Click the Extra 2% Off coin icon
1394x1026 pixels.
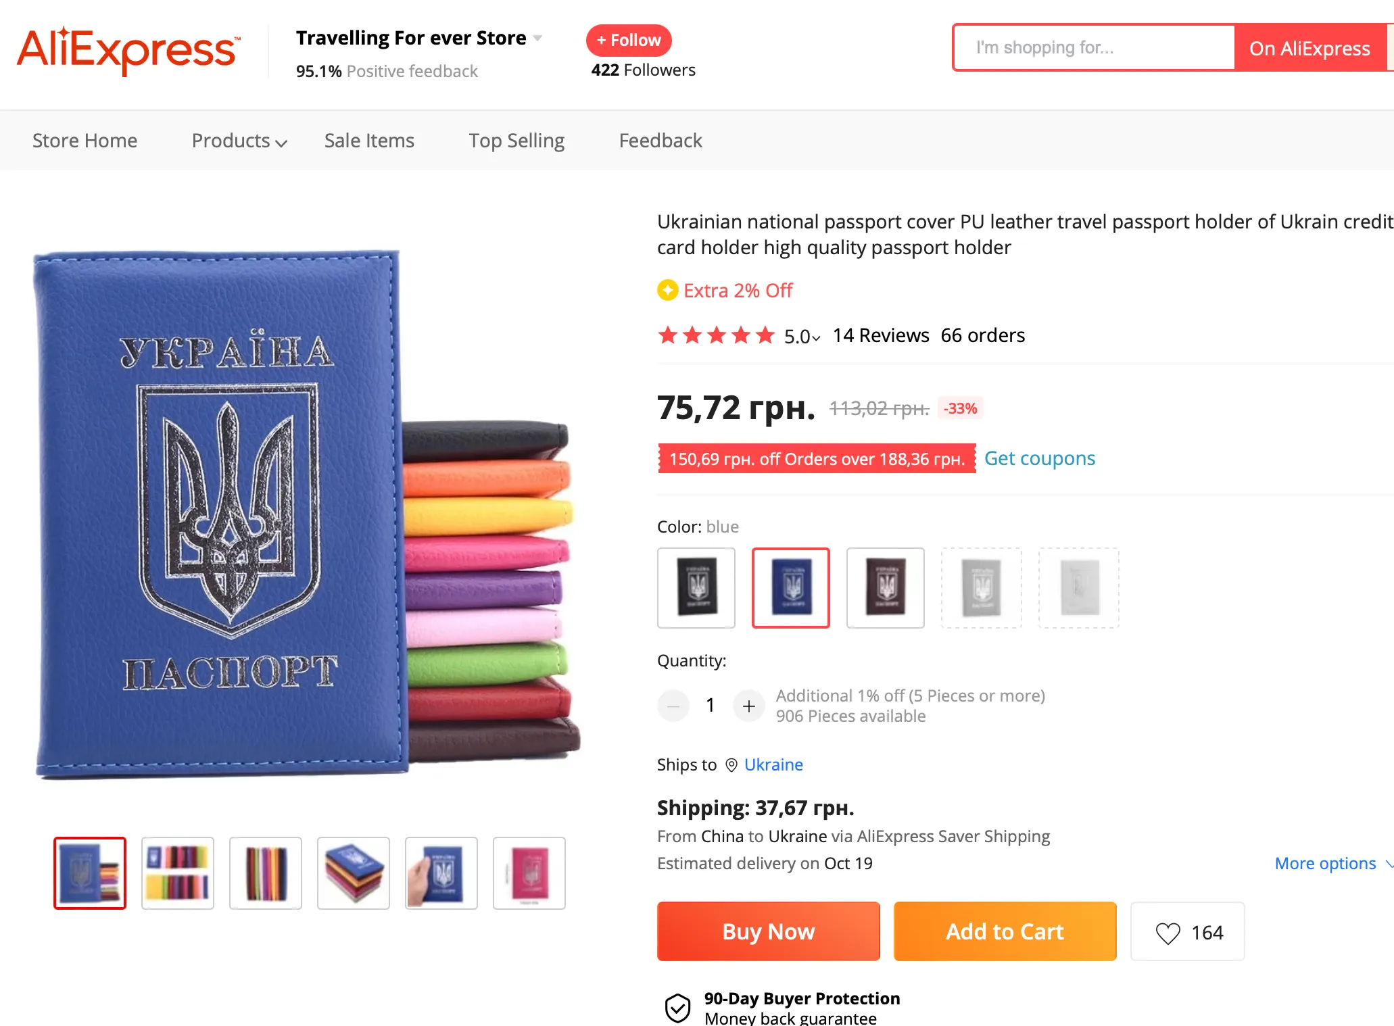[667, 291]
